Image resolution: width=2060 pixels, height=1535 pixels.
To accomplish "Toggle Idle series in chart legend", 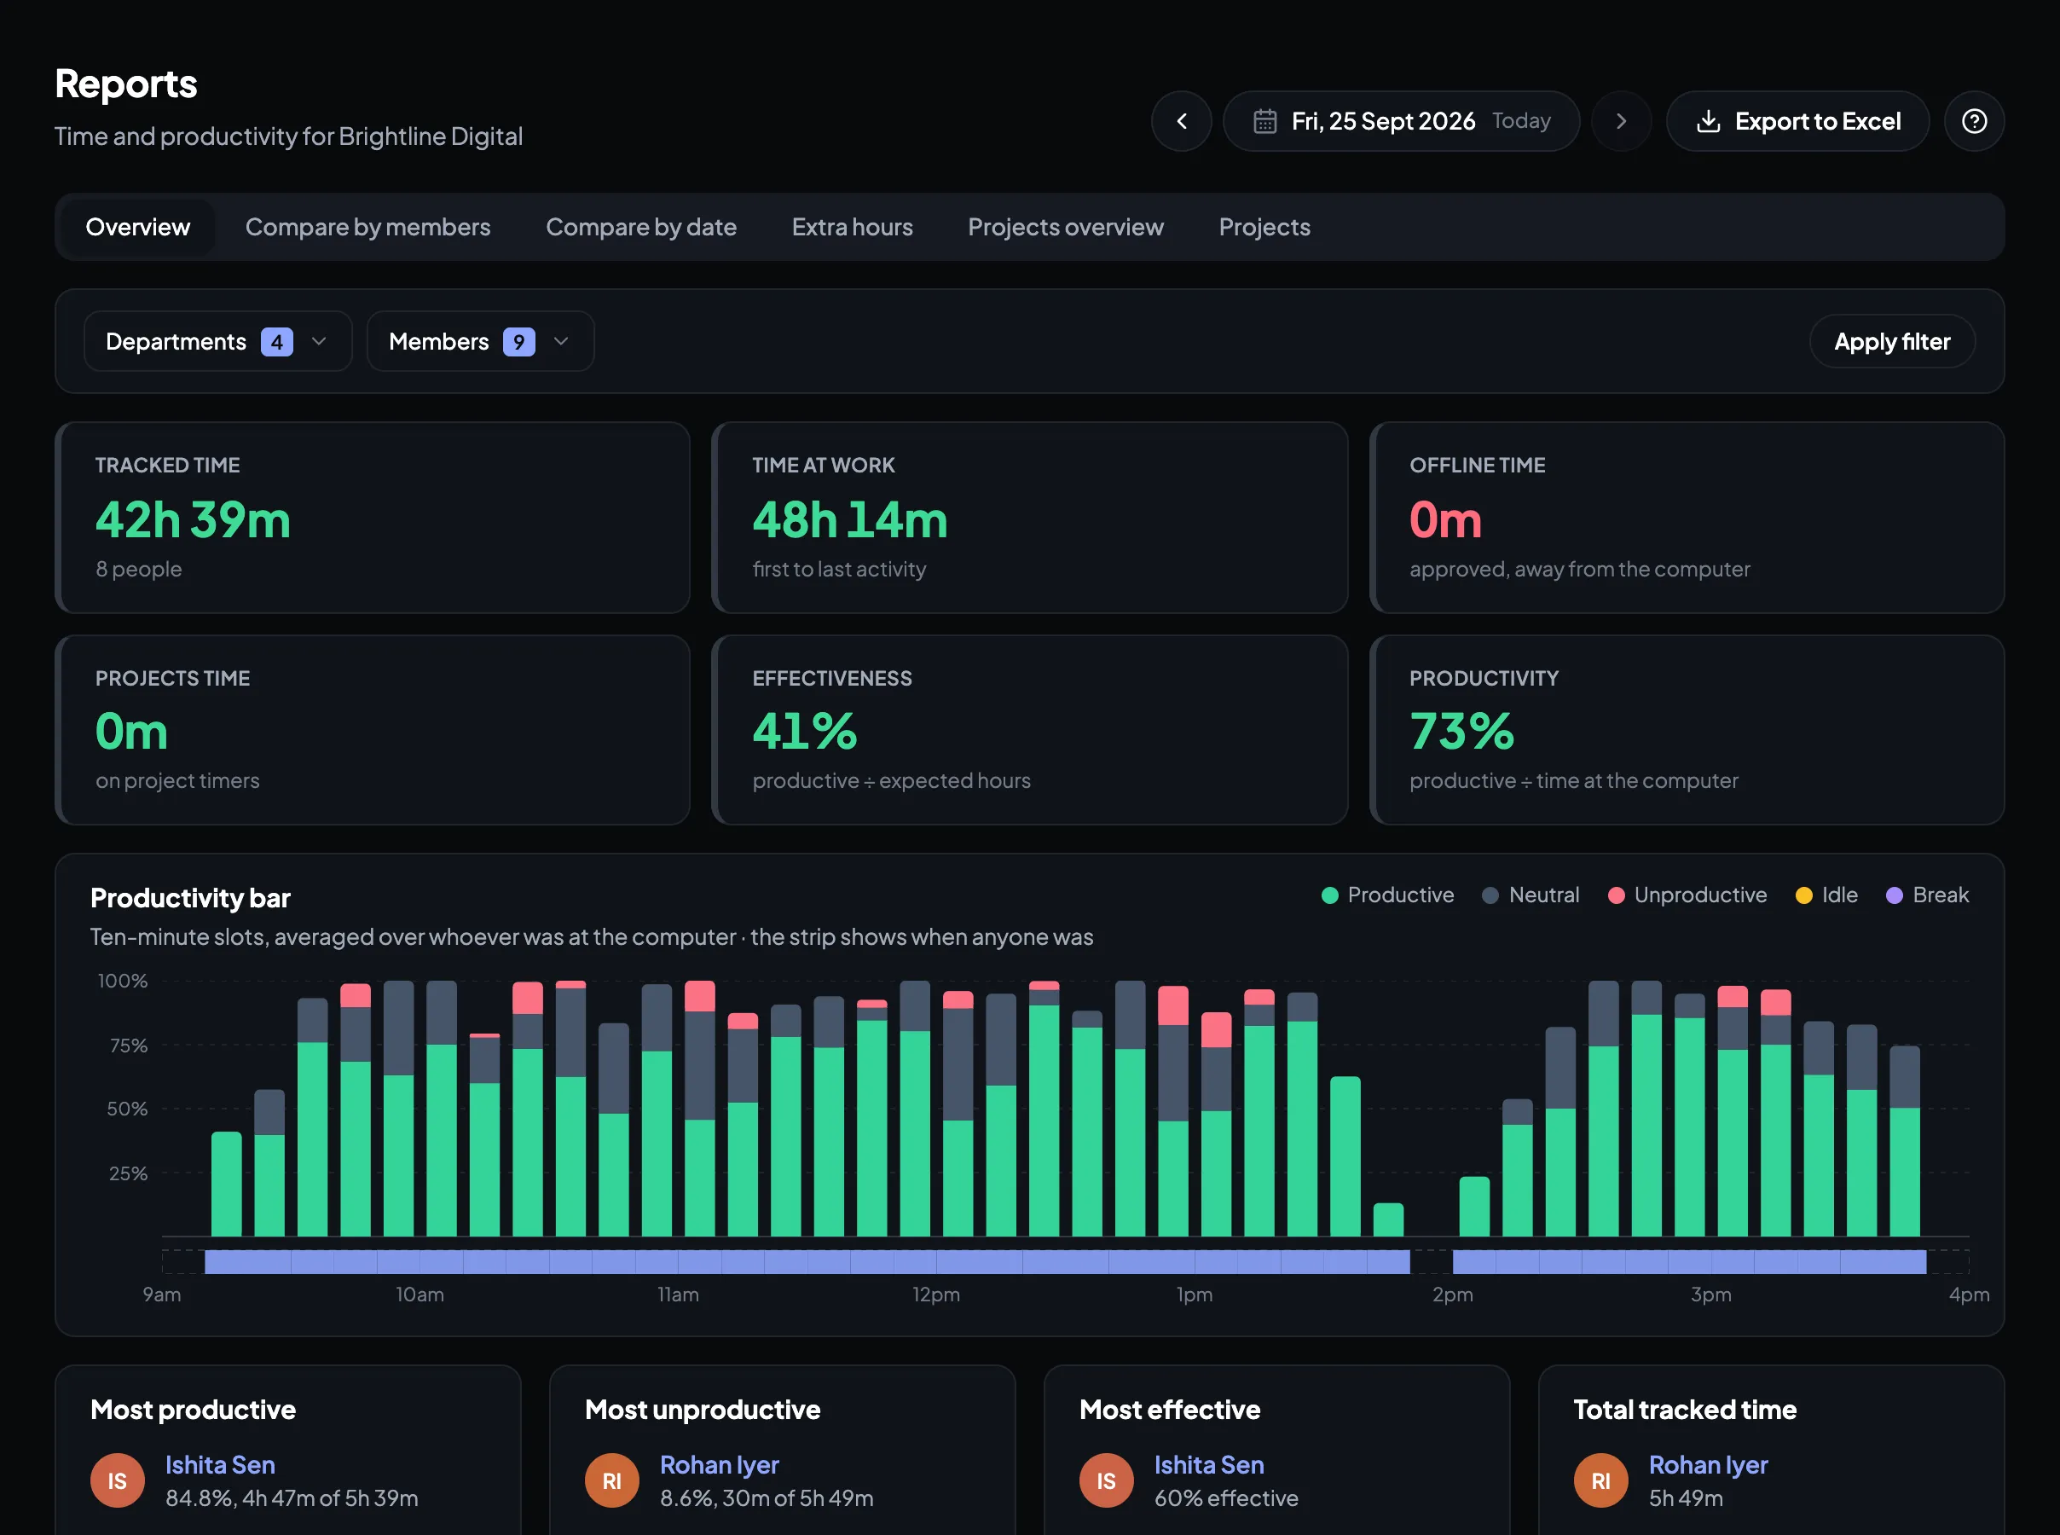I will 1827,895.
